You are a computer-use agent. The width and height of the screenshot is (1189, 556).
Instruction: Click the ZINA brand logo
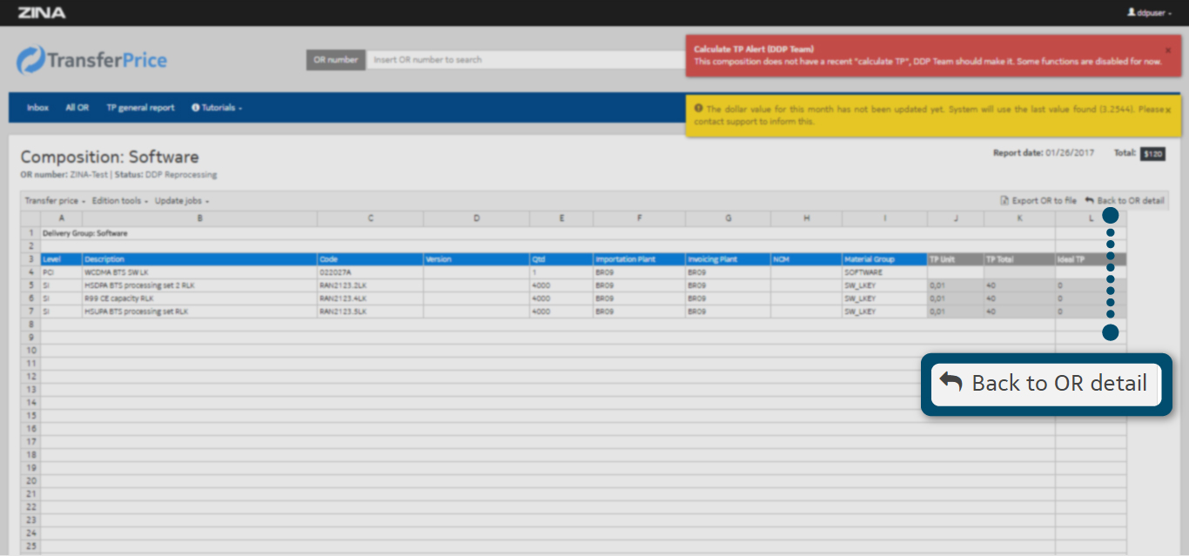pyautogui.click(x=41, y=12)
